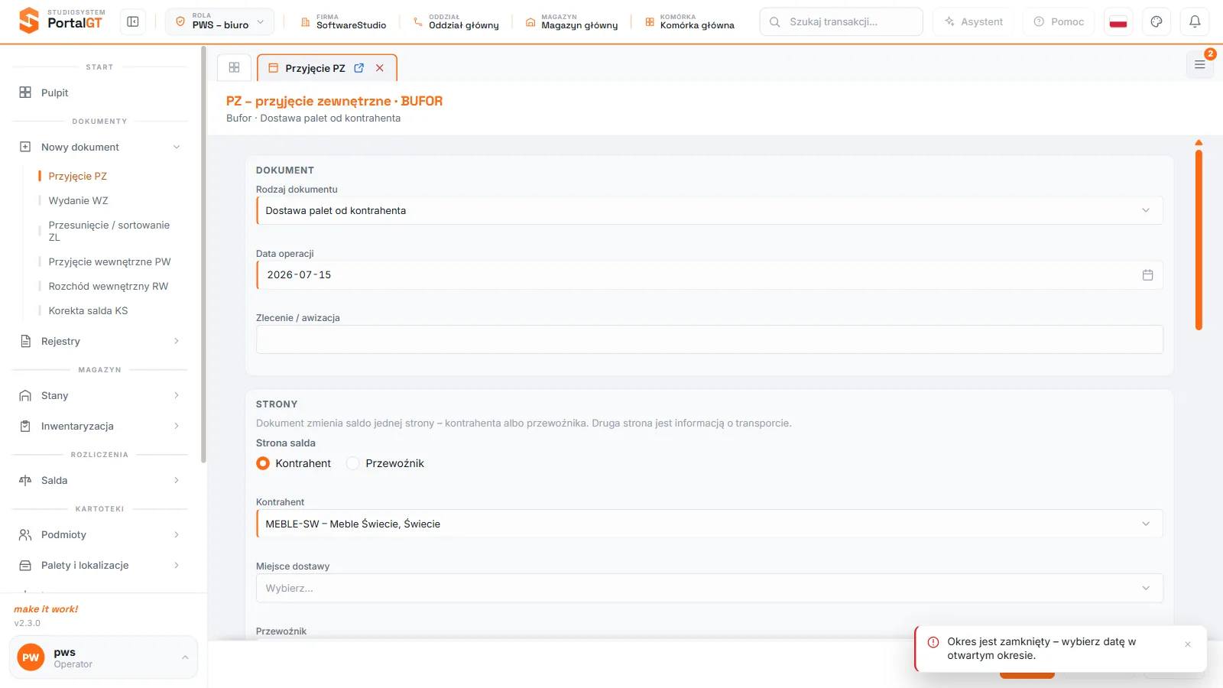Open the theme palette icon
This screenshot has width=1223, height=688.
1156,21
